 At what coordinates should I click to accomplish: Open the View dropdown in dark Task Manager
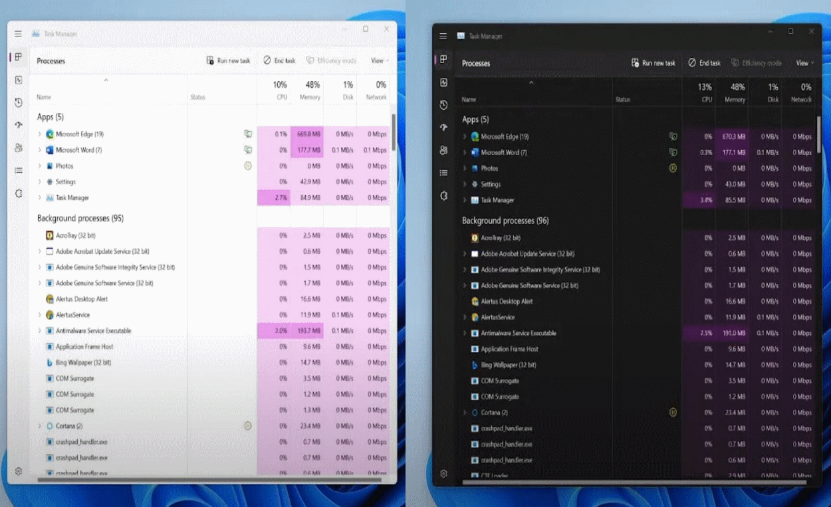[804, 63]
